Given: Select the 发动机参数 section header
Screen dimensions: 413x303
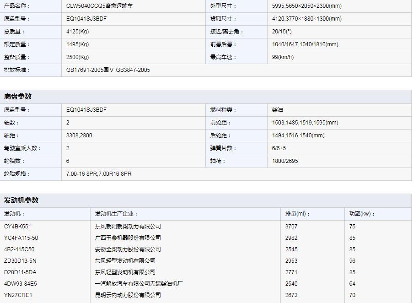Looking at the screenshot, I should point(21,200).
